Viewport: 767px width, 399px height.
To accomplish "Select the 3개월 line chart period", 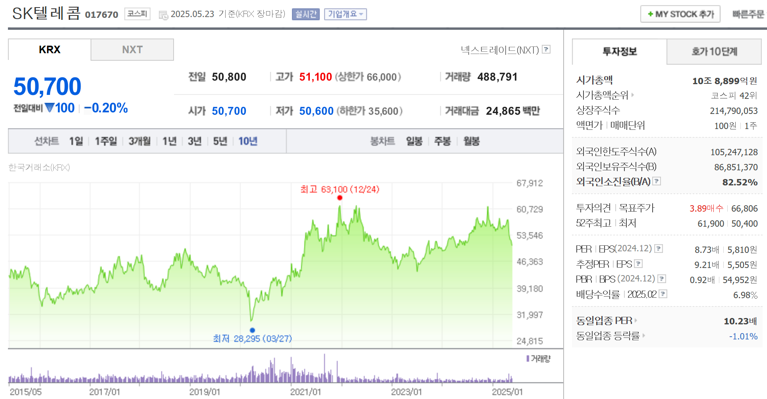I will pyautogui.click(x=139, y=141).
